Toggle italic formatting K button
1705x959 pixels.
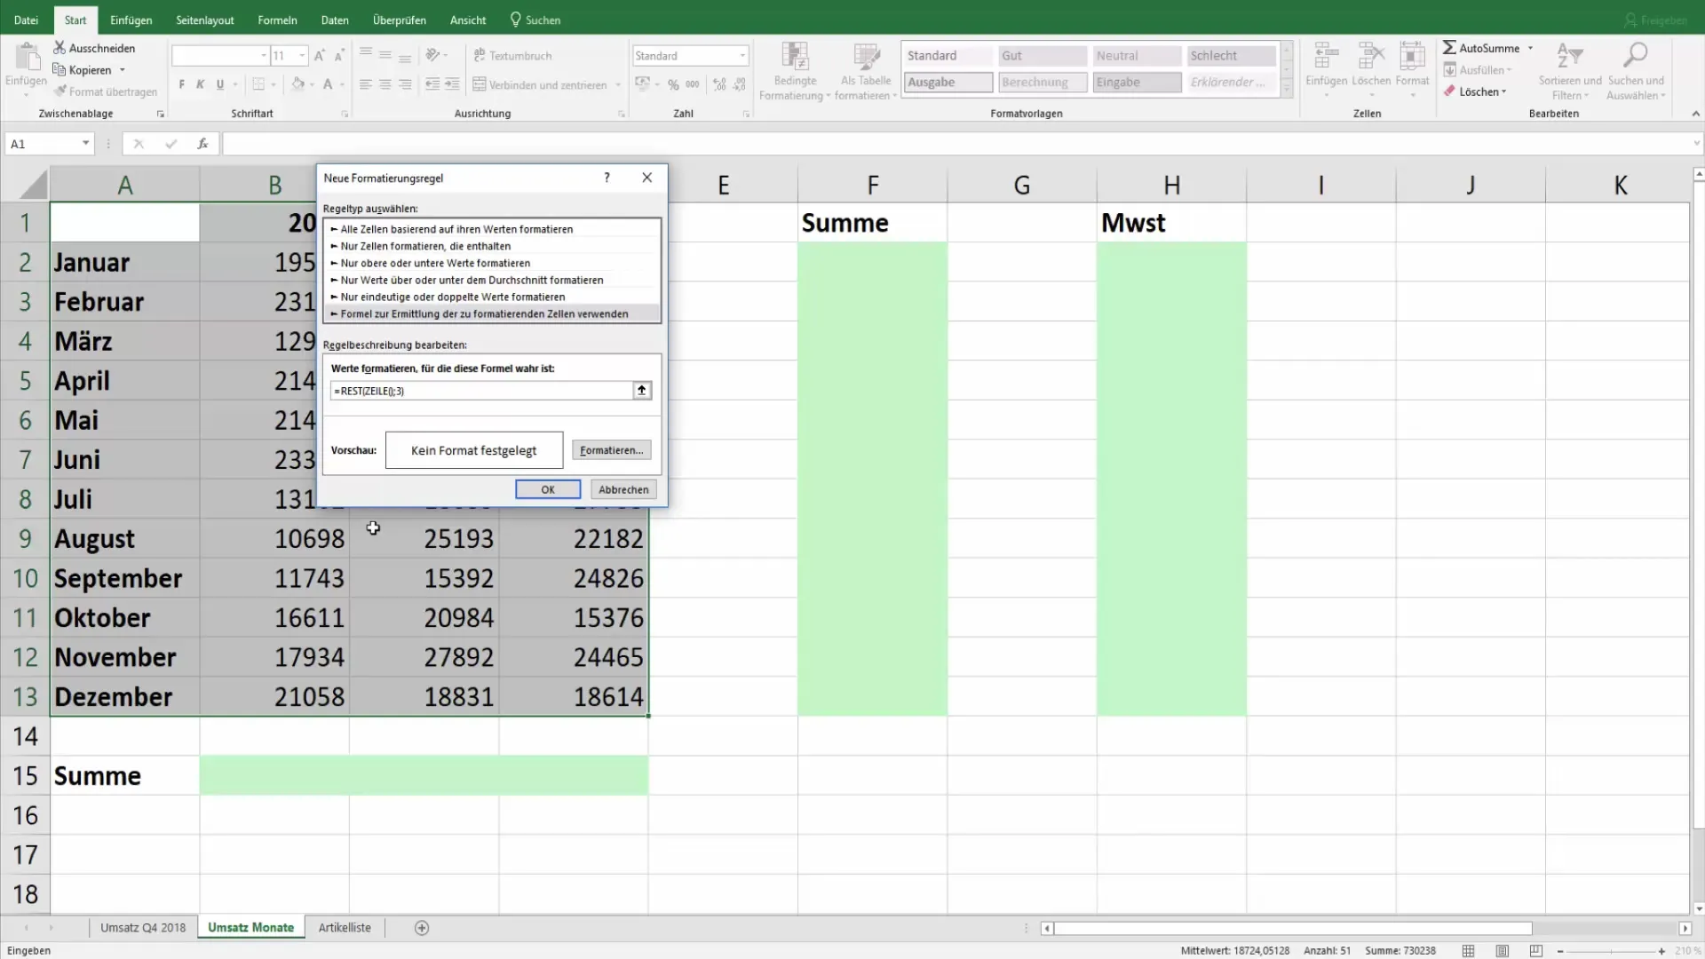[x=200, y=84]
